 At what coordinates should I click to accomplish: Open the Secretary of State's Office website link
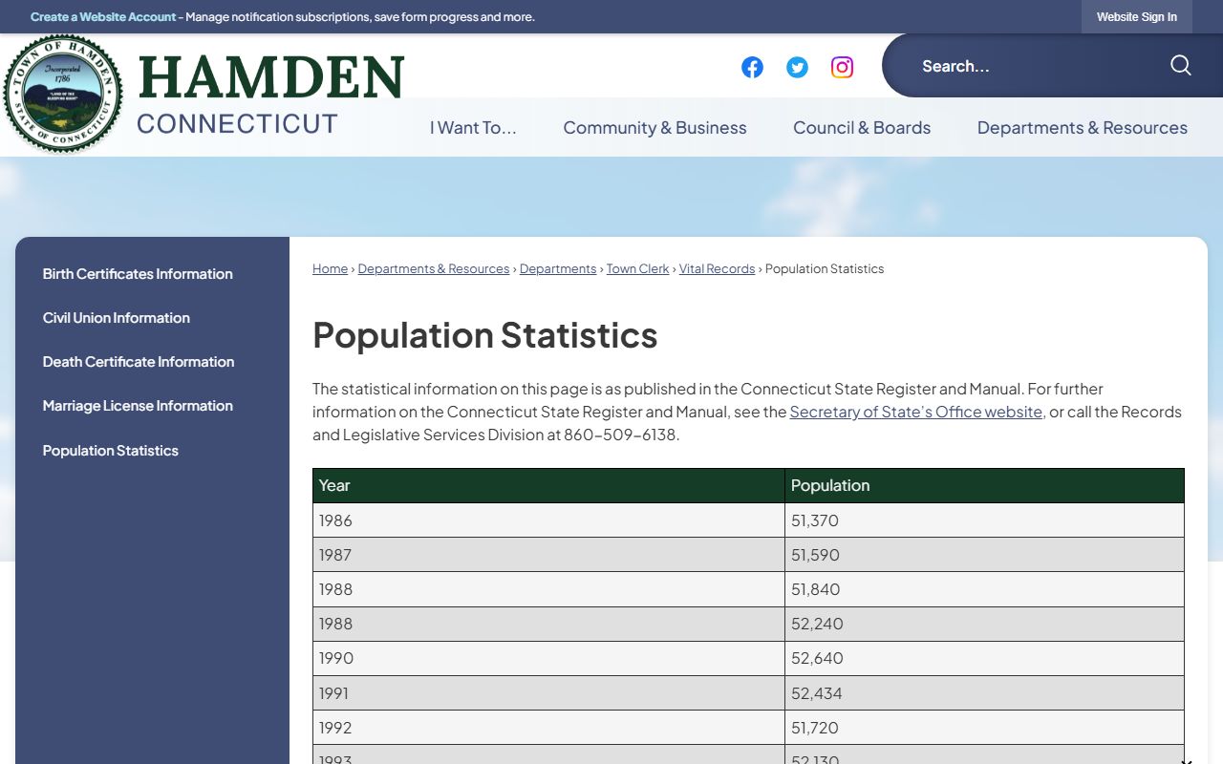click(916, 412)
